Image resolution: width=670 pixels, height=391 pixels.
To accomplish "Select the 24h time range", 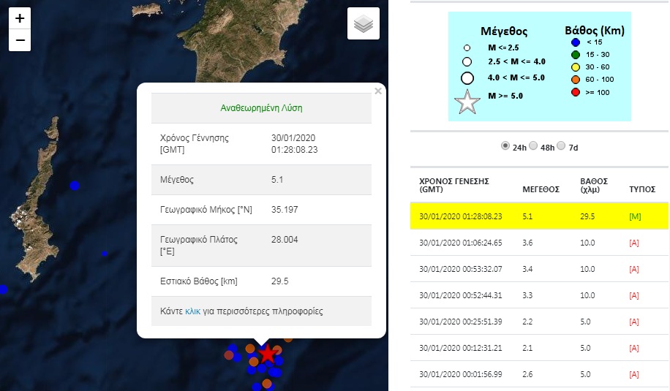I will pos(505,146).
